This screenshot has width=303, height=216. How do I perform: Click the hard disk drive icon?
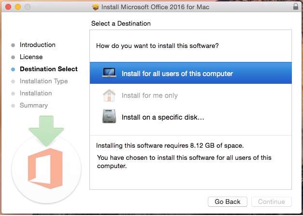(109, 116)
